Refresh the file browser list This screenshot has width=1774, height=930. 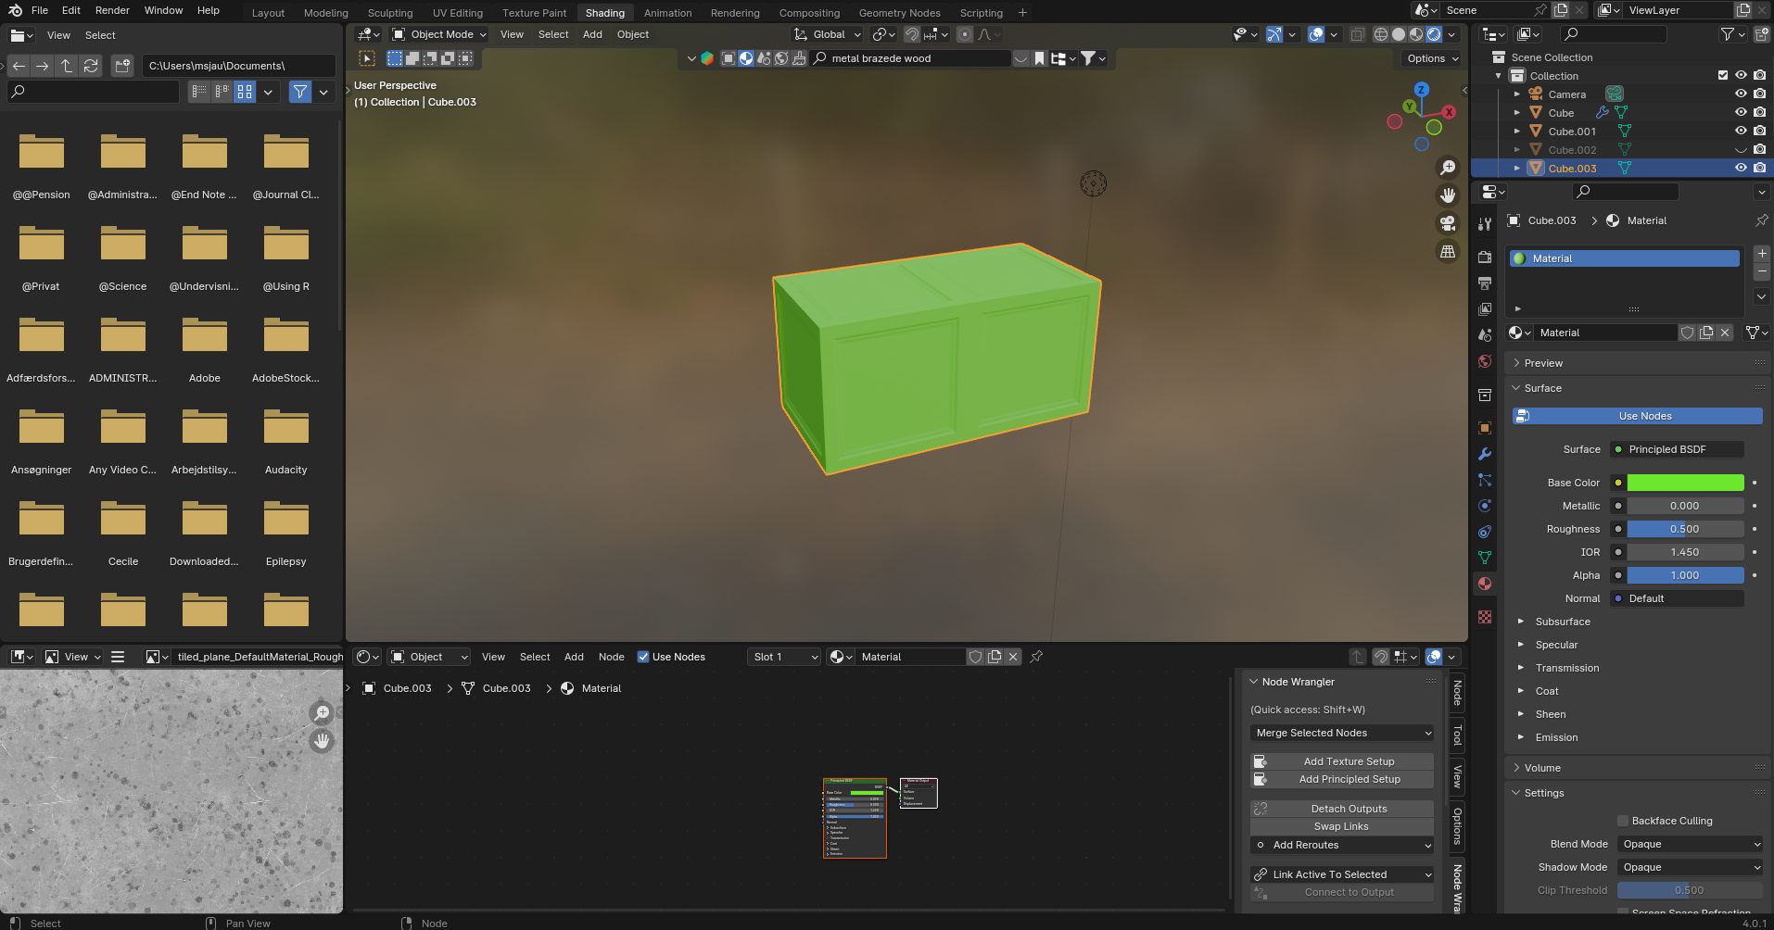point(91,66)
